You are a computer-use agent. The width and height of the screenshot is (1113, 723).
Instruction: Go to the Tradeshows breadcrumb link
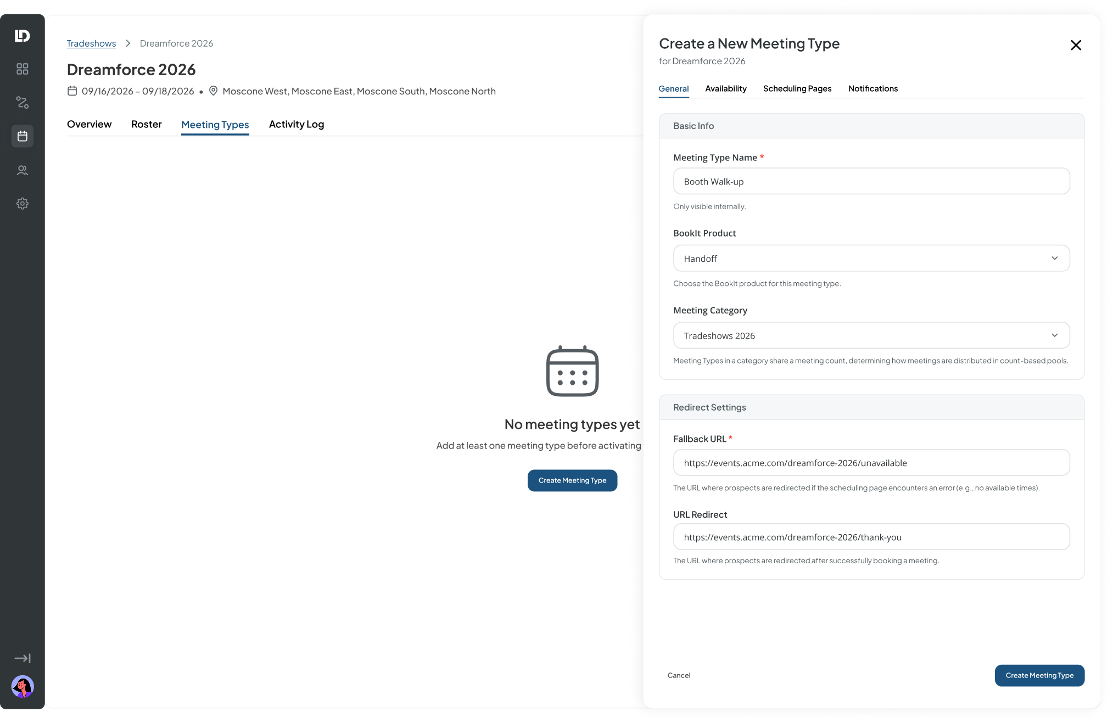coord(91,43)
